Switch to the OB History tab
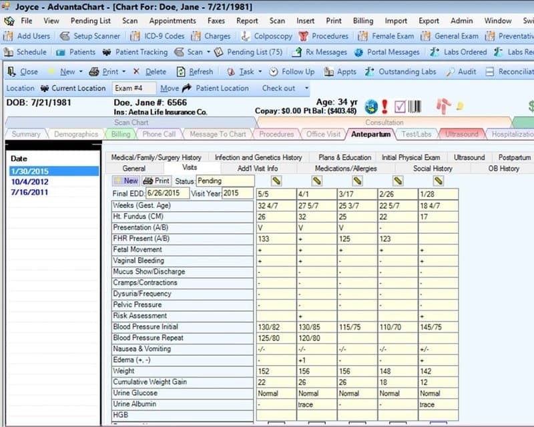Screen dimensions: 534x427 pos(504,169)
